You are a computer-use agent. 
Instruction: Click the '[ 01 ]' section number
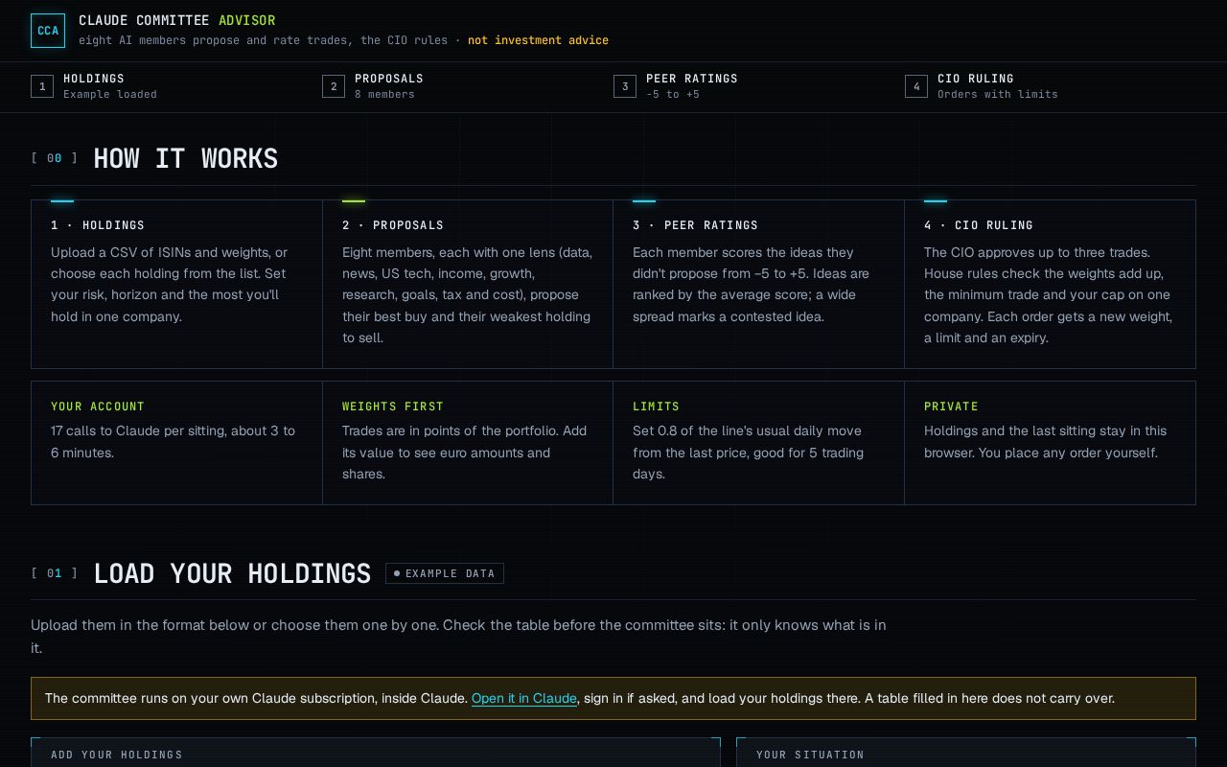55,573
